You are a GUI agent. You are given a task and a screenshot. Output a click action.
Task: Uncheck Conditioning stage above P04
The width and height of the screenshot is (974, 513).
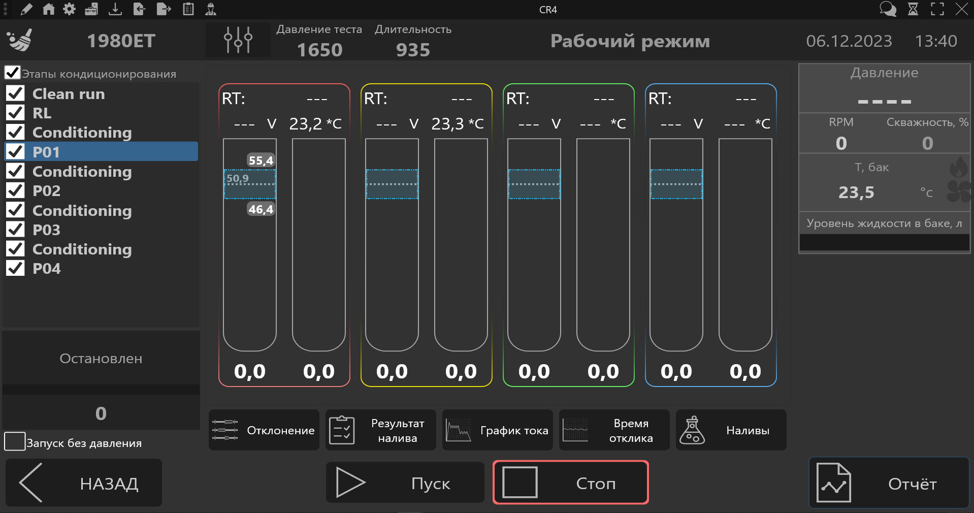coord(15,248)
